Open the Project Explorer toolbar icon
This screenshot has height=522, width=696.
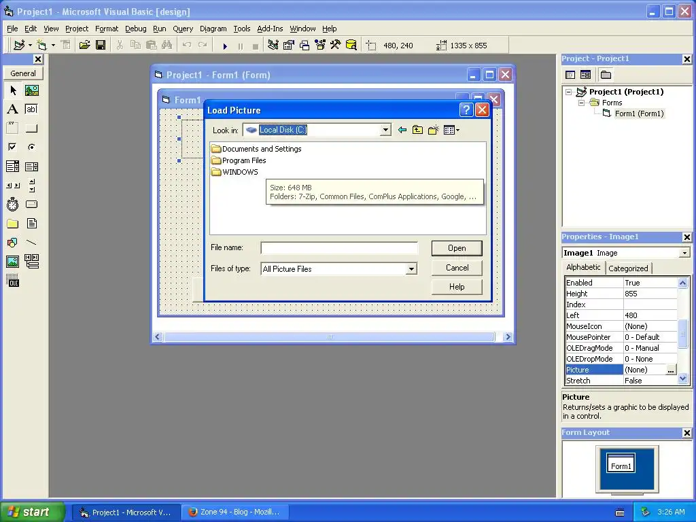(x=273, y=45)
